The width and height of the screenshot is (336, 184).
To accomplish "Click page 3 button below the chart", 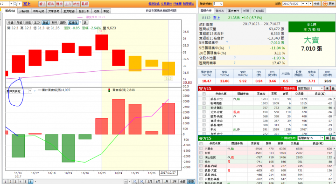I will (x=15, y=182).
